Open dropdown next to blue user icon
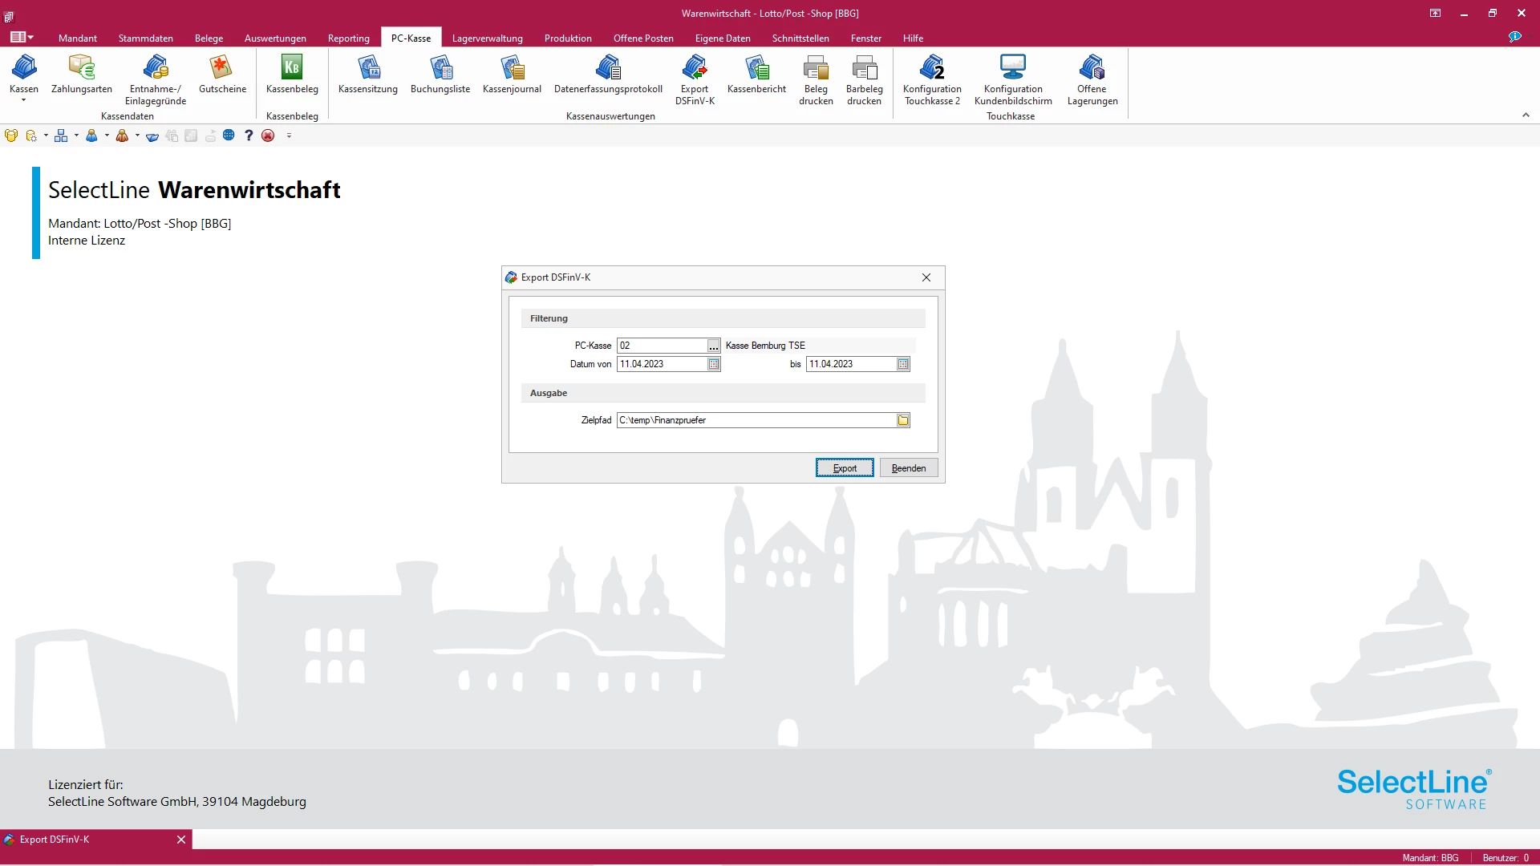 coord(107,136)
